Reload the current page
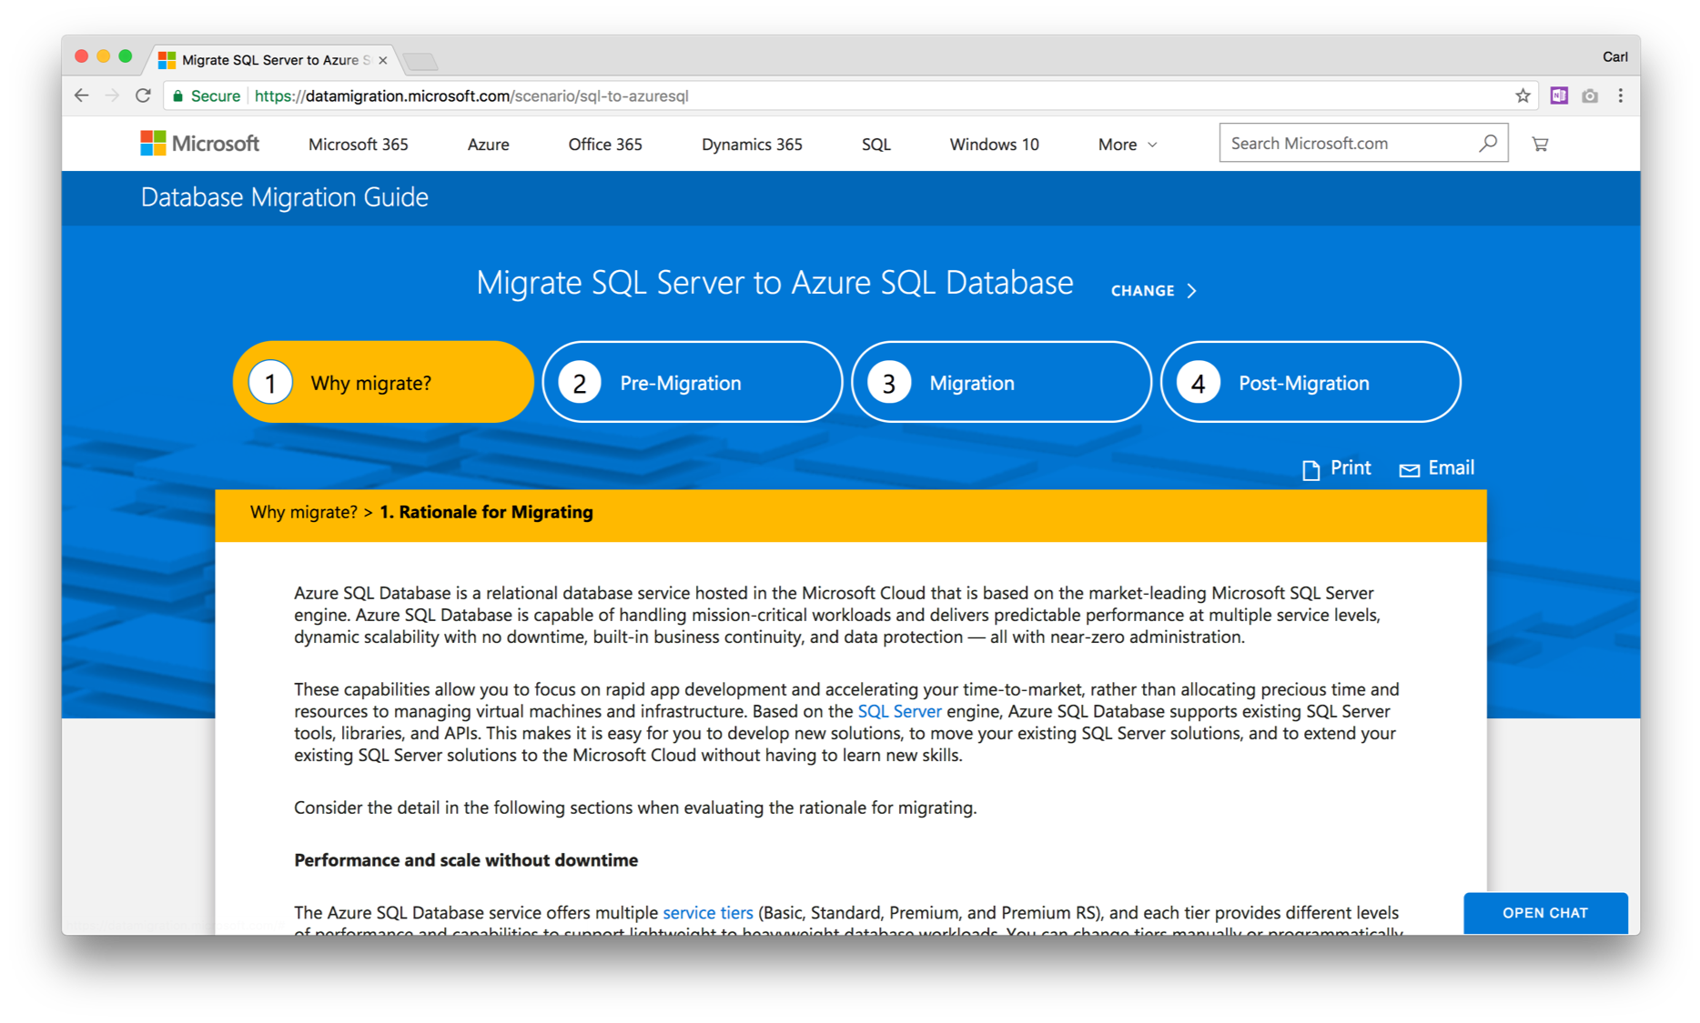Image resolution: width=1700 pixels, height=1023 pixels. (143, 95)
